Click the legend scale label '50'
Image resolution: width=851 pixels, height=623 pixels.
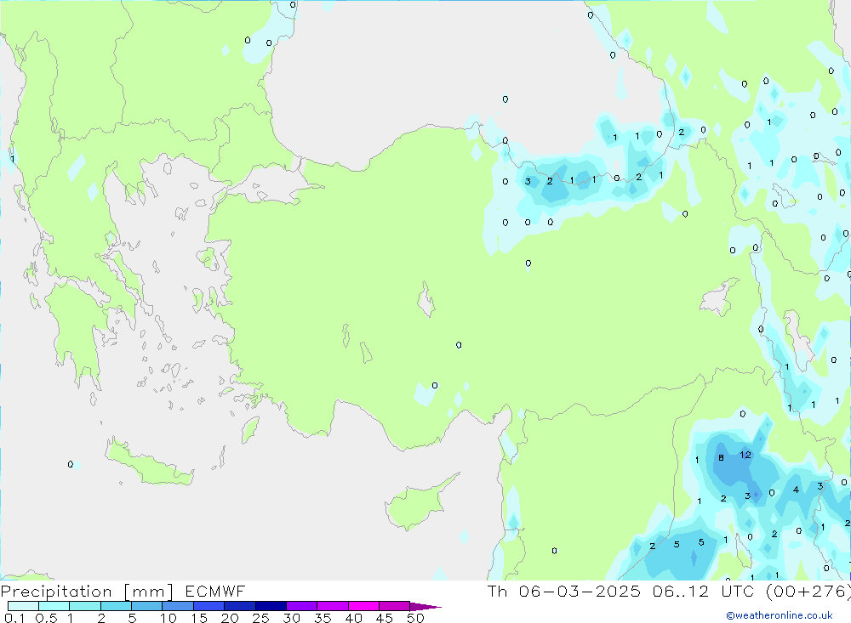(x=415, y=618)
